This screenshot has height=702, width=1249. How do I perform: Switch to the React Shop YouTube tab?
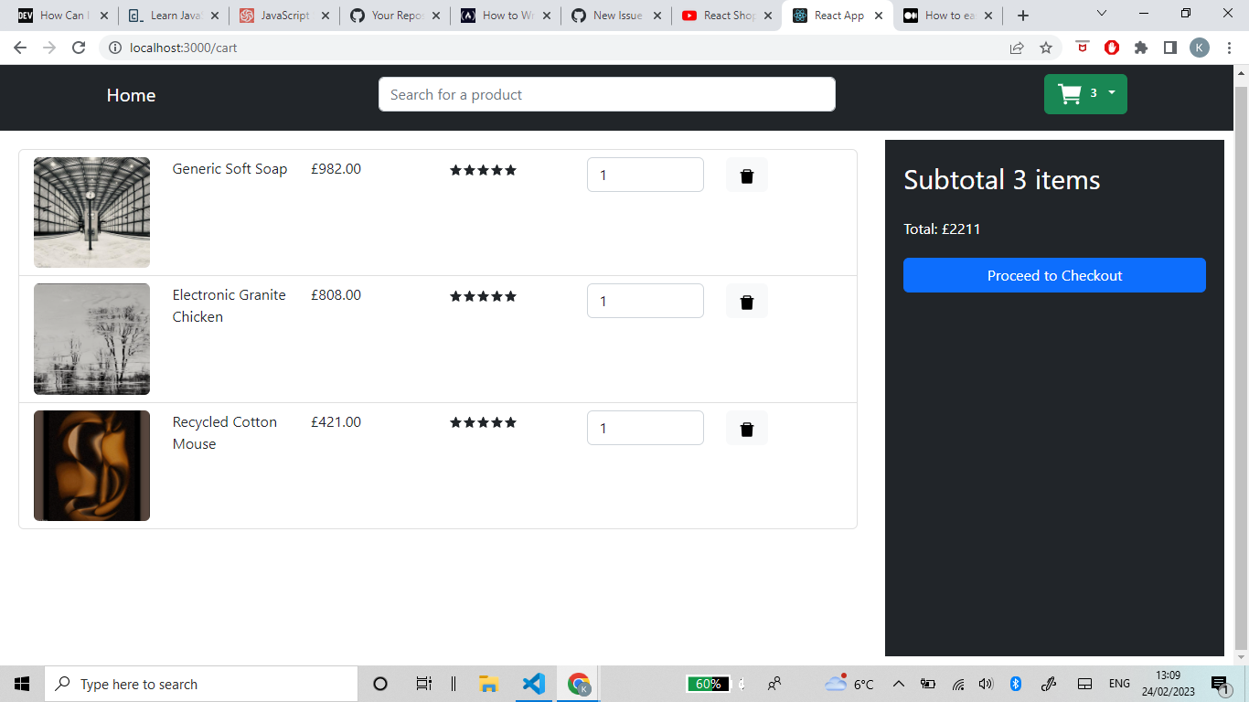click(x=727, y=15)
